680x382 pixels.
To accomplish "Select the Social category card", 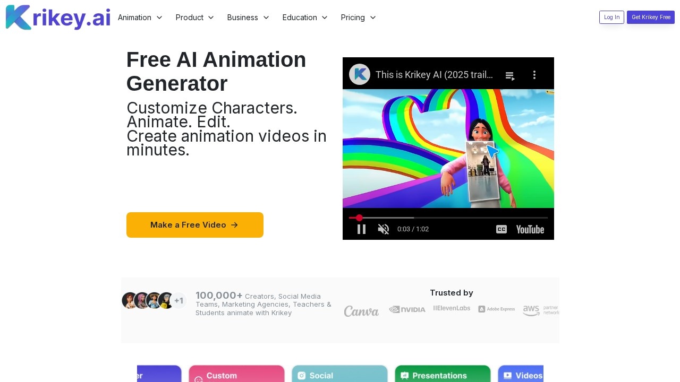I will (x=339, y=374).
